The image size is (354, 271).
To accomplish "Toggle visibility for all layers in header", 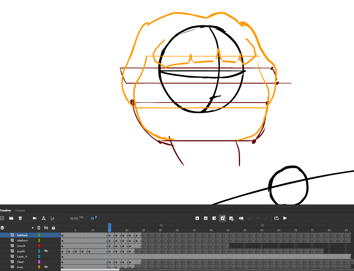I will 46,228.
